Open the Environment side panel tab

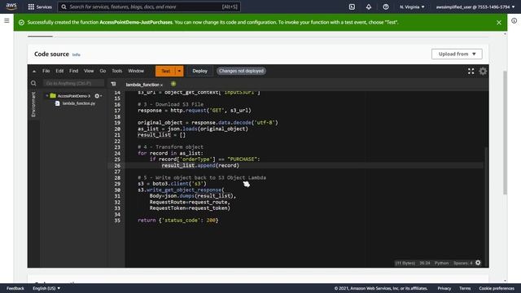pos(33,104)
